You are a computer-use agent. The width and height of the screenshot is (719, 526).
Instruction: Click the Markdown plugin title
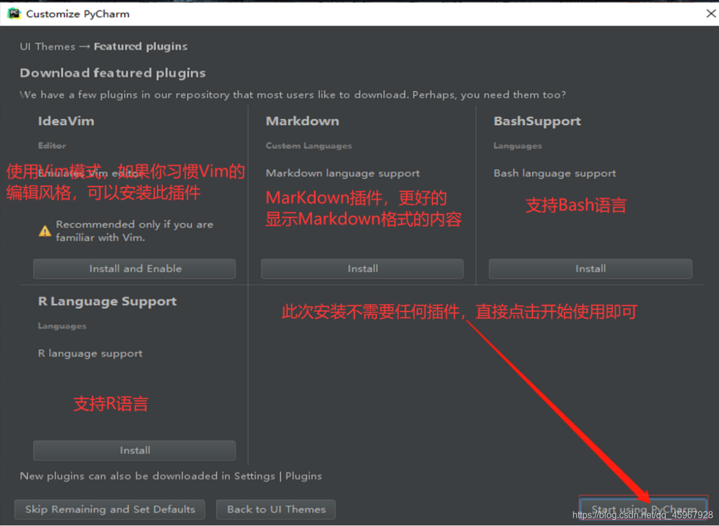click(302, 121)
